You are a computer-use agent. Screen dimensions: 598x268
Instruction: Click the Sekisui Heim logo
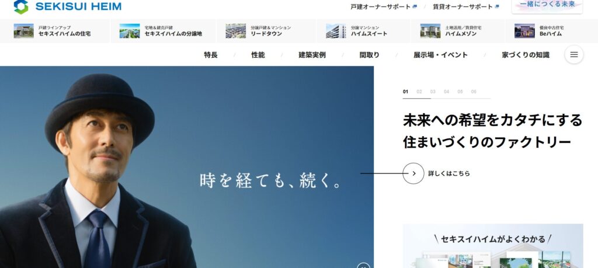pyautogui.click(x=68, y=6)
